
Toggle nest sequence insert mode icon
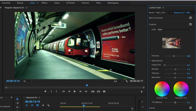(27, 105)
